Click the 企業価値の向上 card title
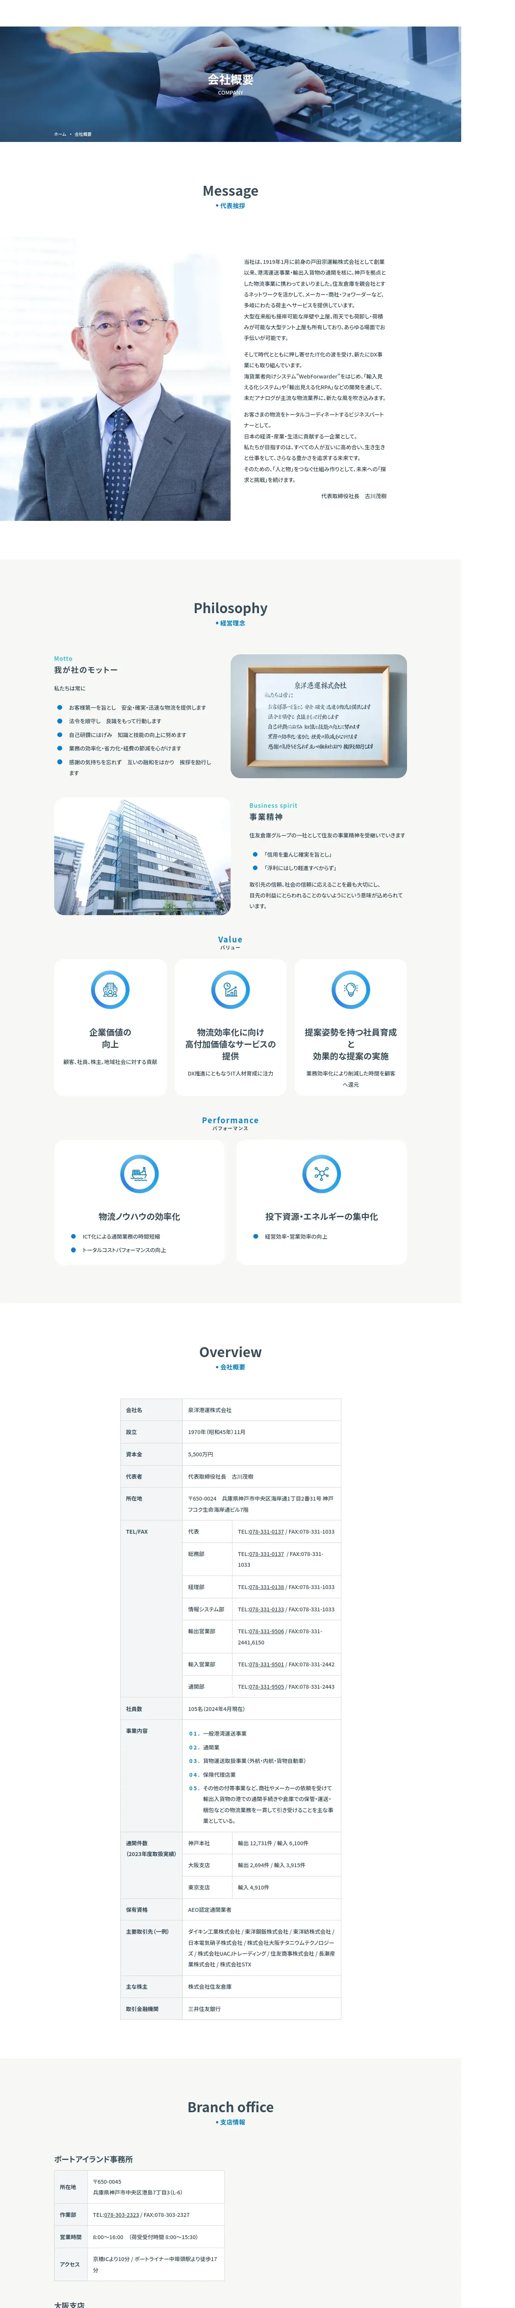The width and height of the screenshot is (515, 2308). tap(110, 1039)
